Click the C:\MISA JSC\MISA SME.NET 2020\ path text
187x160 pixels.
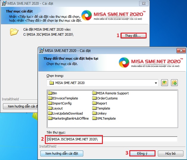pyautogui.click(x=48, y=34)
